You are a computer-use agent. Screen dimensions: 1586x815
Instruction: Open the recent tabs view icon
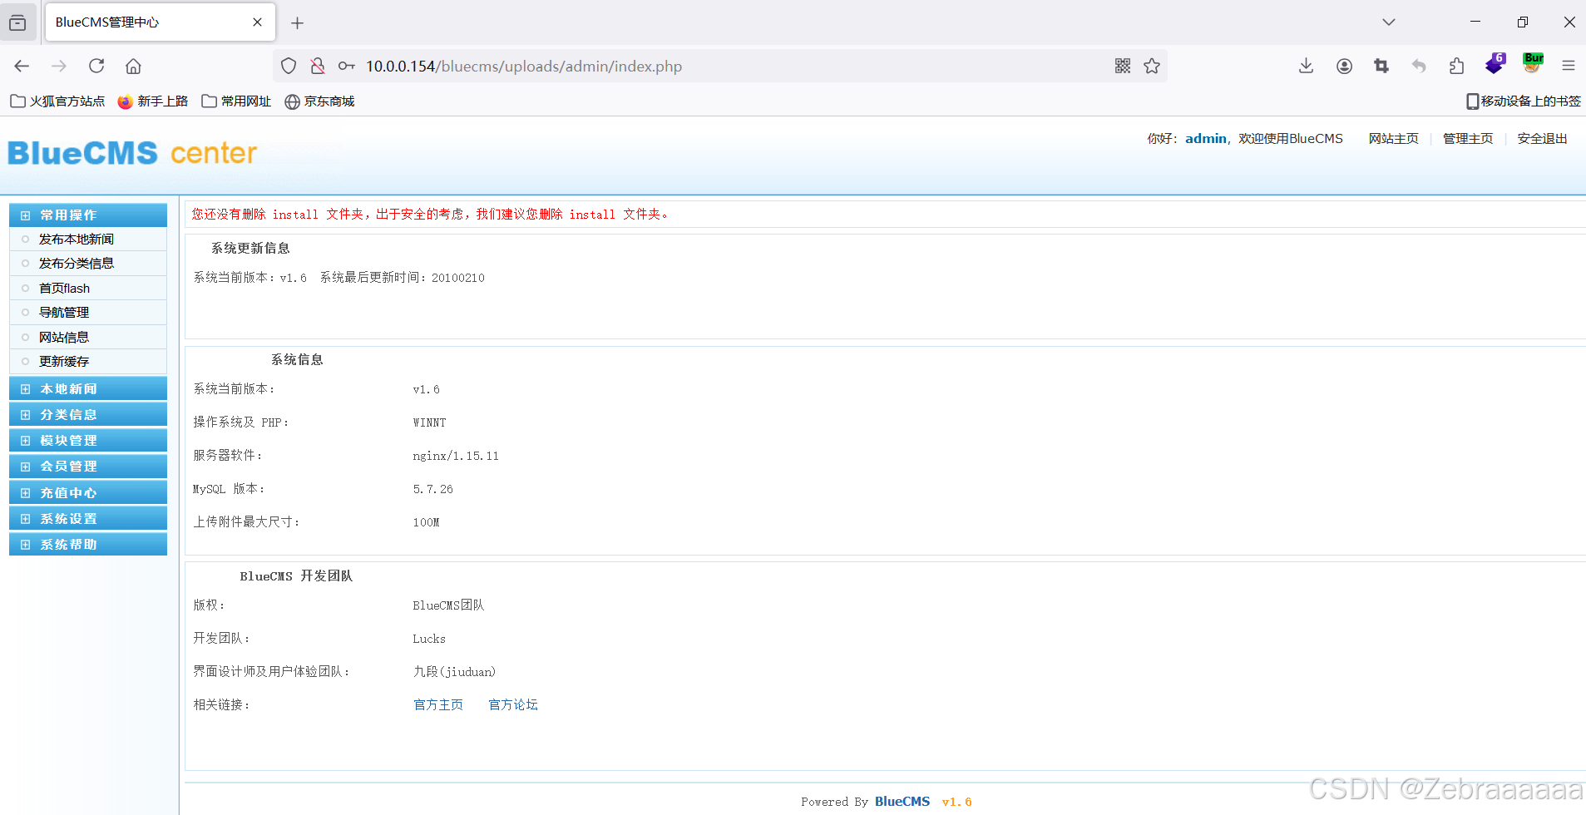tap(17, 22)
